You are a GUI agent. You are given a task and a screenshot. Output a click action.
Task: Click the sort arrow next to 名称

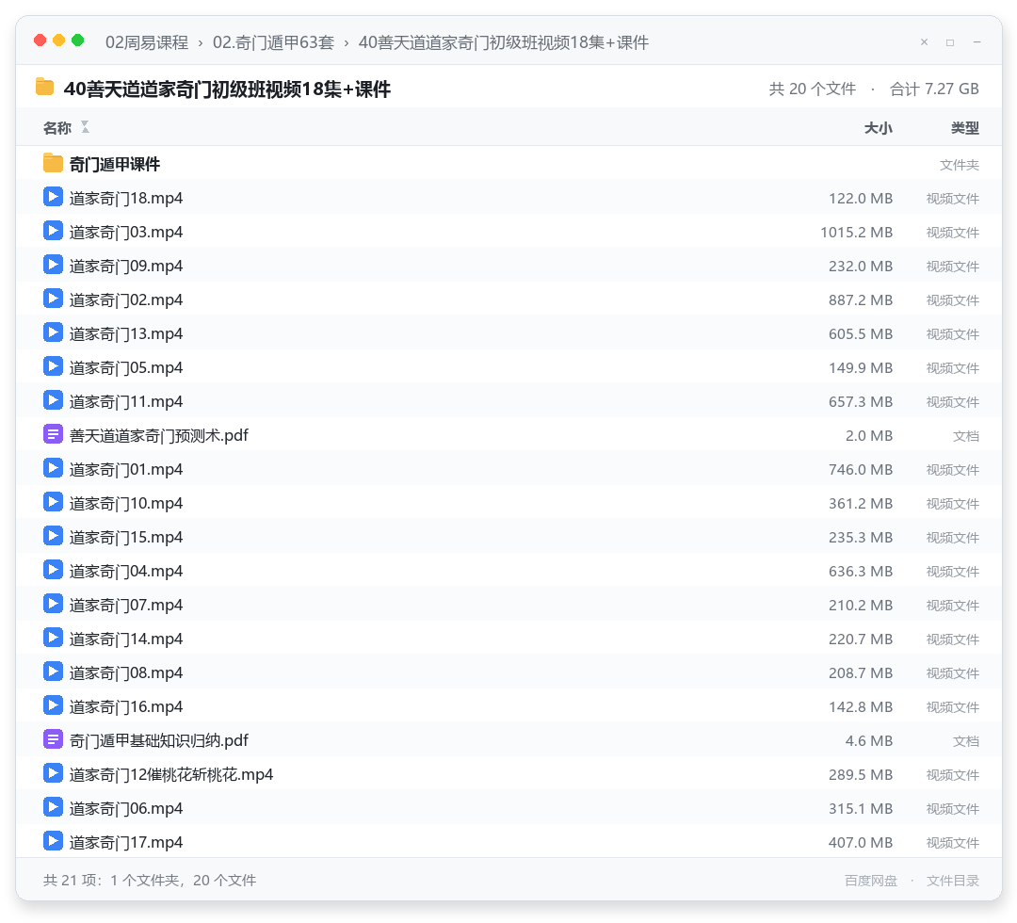pos(85,127)
